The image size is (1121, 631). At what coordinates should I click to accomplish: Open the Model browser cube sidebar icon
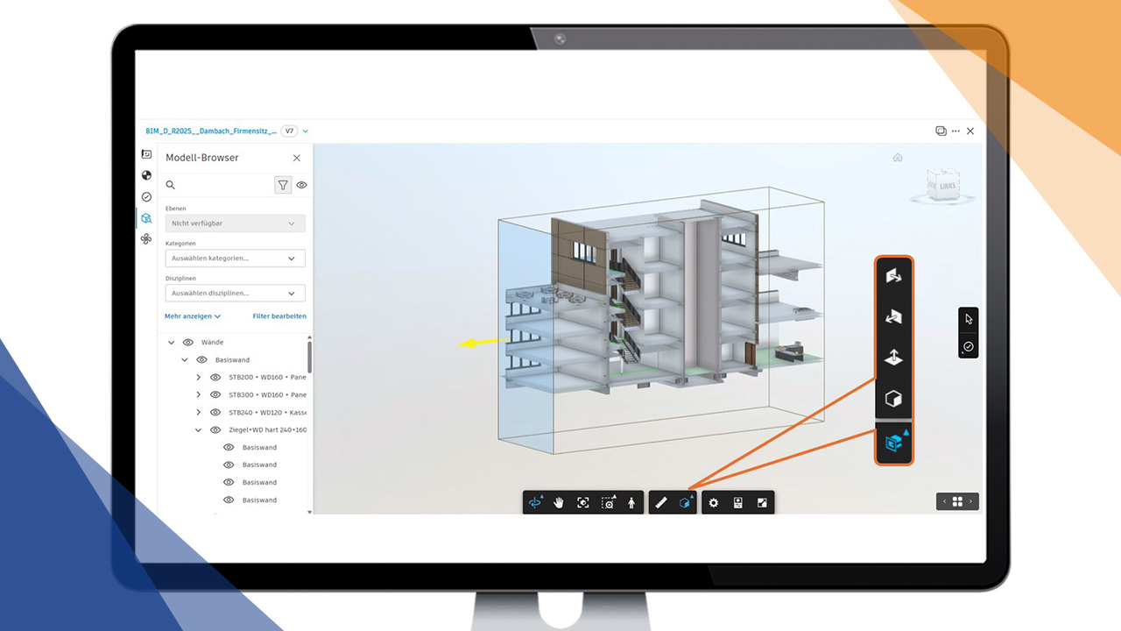[x=146, y=217]
